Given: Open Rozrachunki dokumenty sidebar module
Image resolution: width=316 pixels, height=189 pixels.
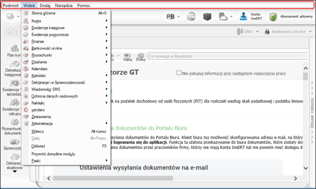Looking at the screenshot, I should pyautogui.click(x=12, y=127).
